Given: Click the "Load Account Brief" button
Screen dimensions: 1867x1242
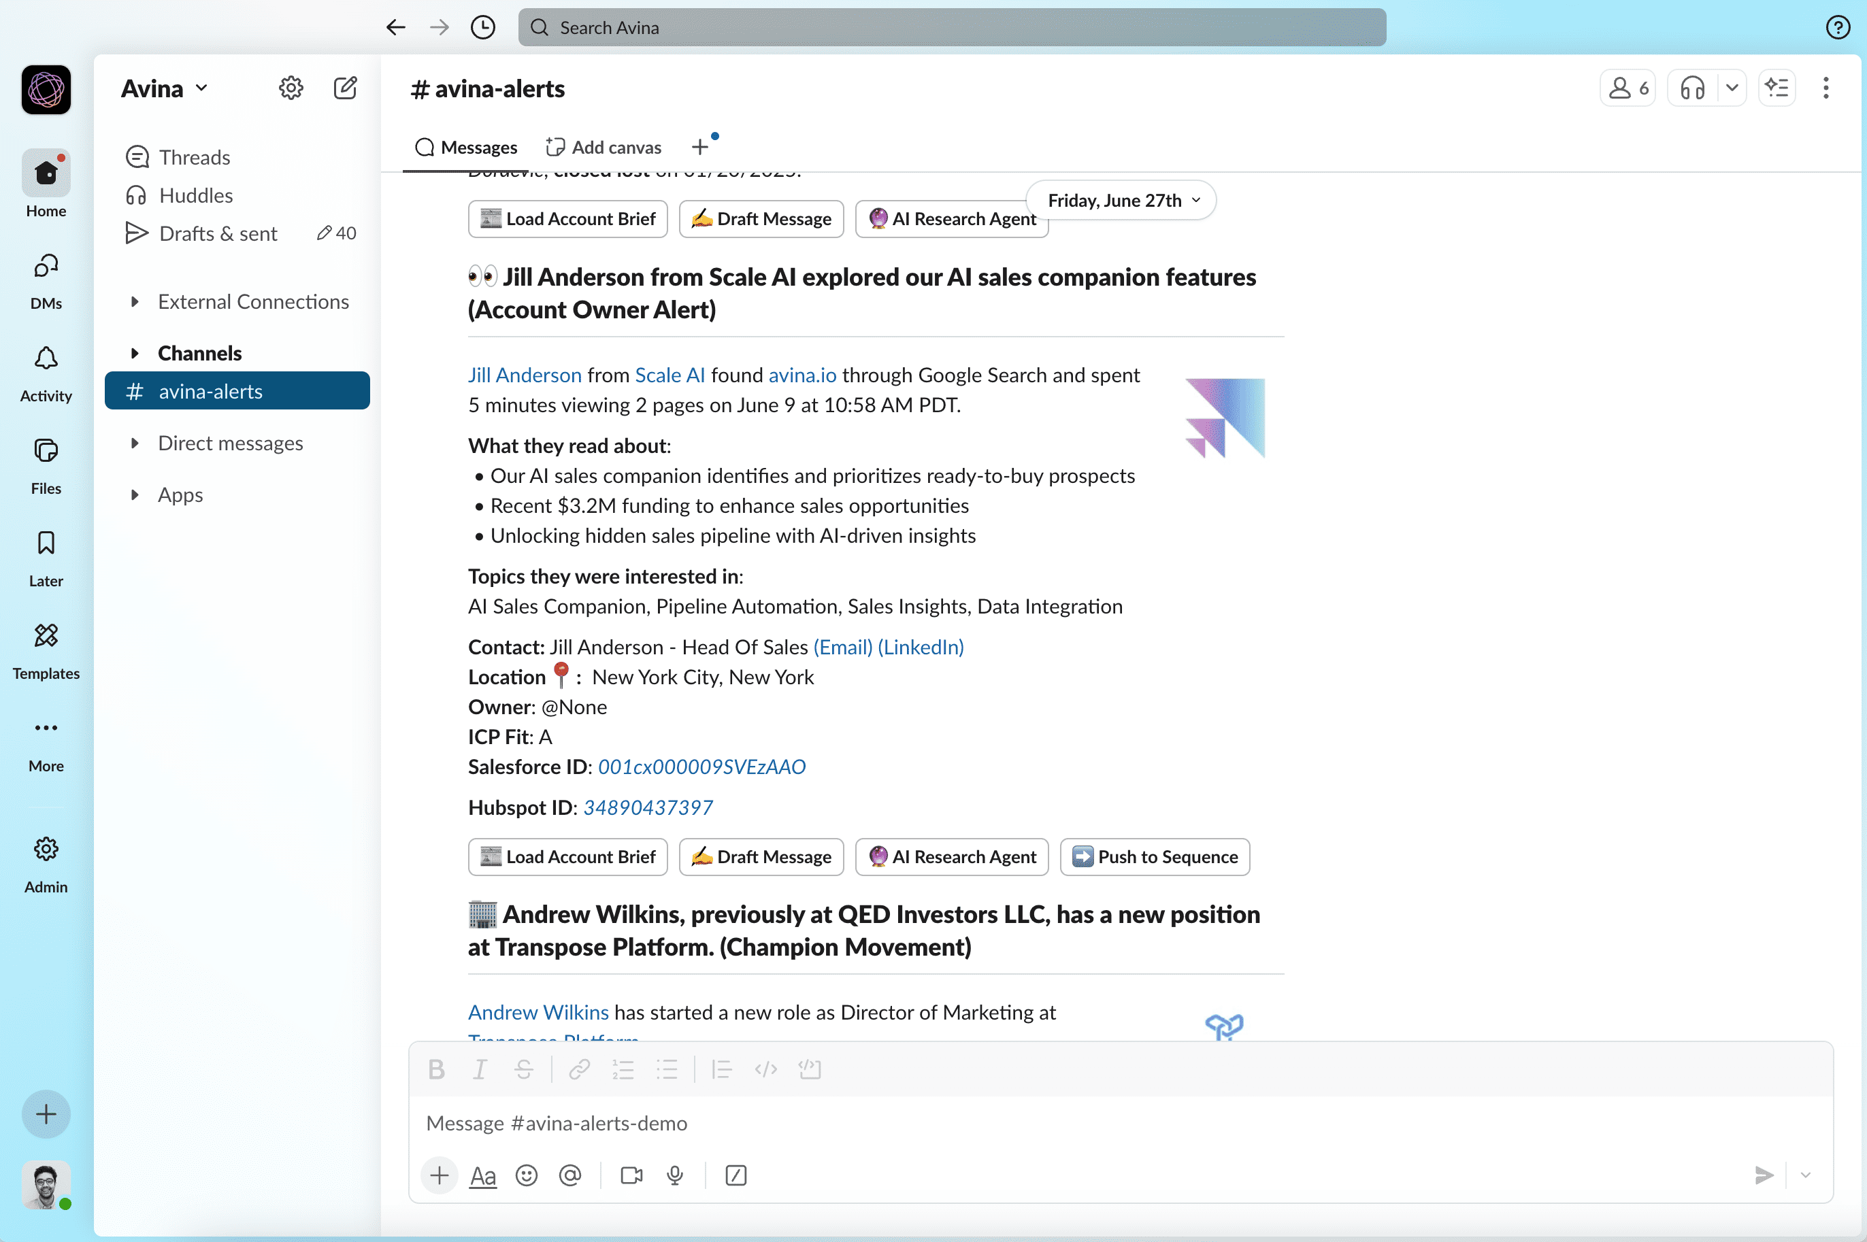Looking at the screenshot, I should [x=567, y=856].
